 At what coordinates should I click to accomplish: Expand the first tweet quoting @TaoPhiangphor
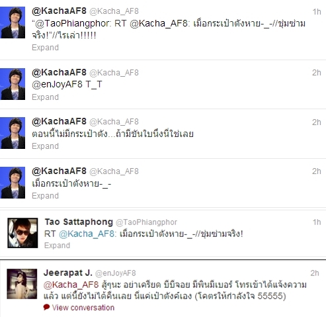45,48
